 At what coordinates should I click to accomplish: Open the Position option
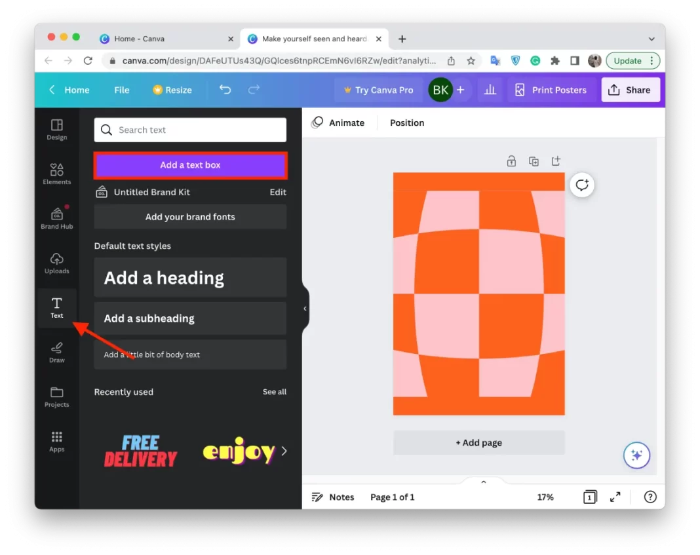407,123
